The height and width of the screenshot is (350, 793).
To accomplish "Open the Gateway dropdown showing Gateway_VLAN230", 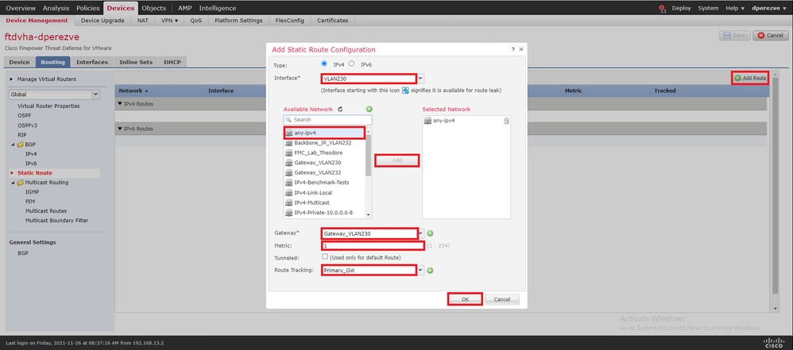I will [421, 233].
